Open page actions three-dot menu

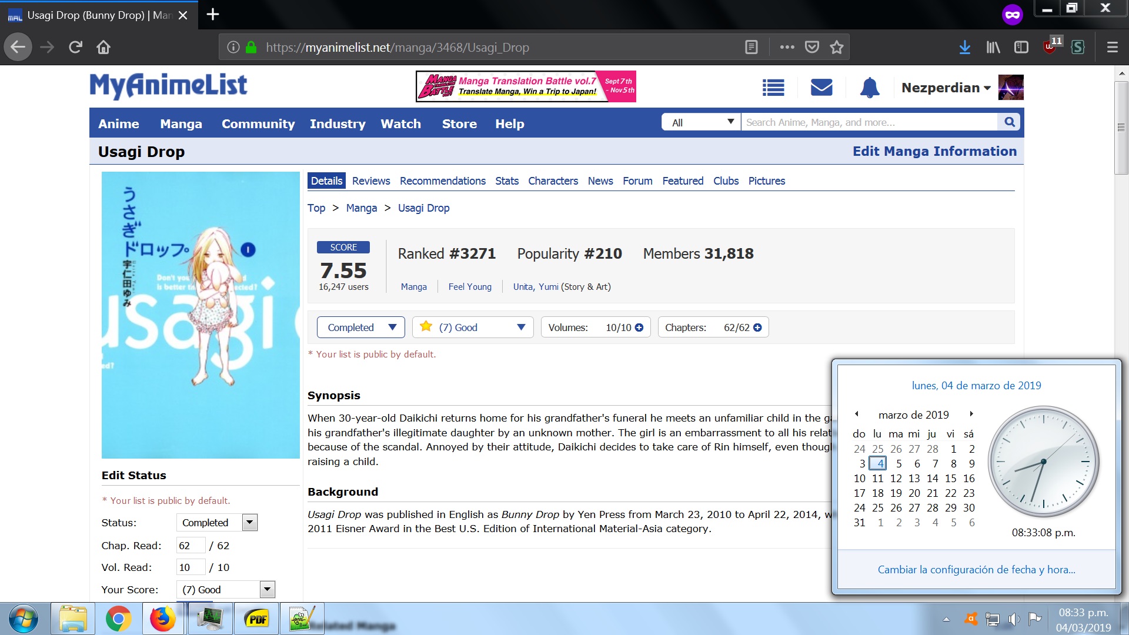(x=787, y=47)
